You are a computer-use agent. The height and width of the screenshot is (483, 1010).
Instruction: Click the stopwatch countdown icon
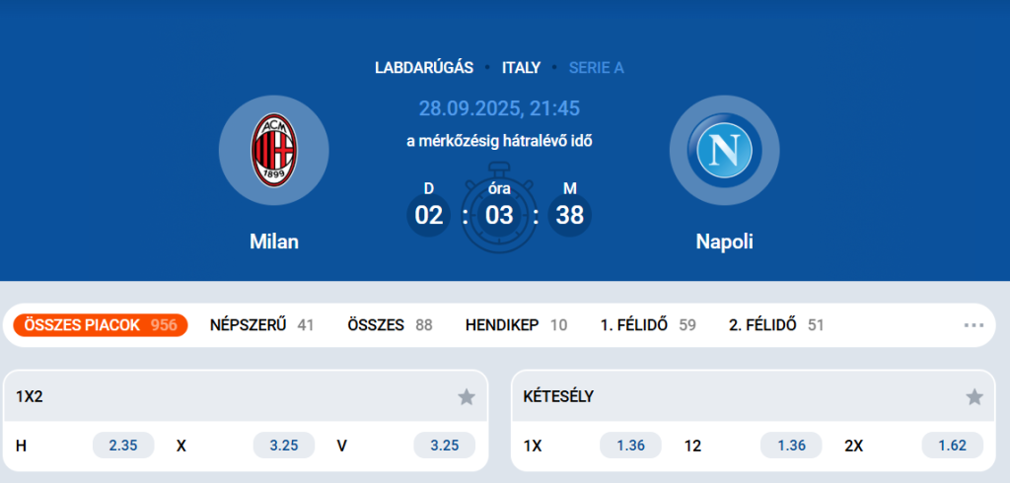(499, 215)
